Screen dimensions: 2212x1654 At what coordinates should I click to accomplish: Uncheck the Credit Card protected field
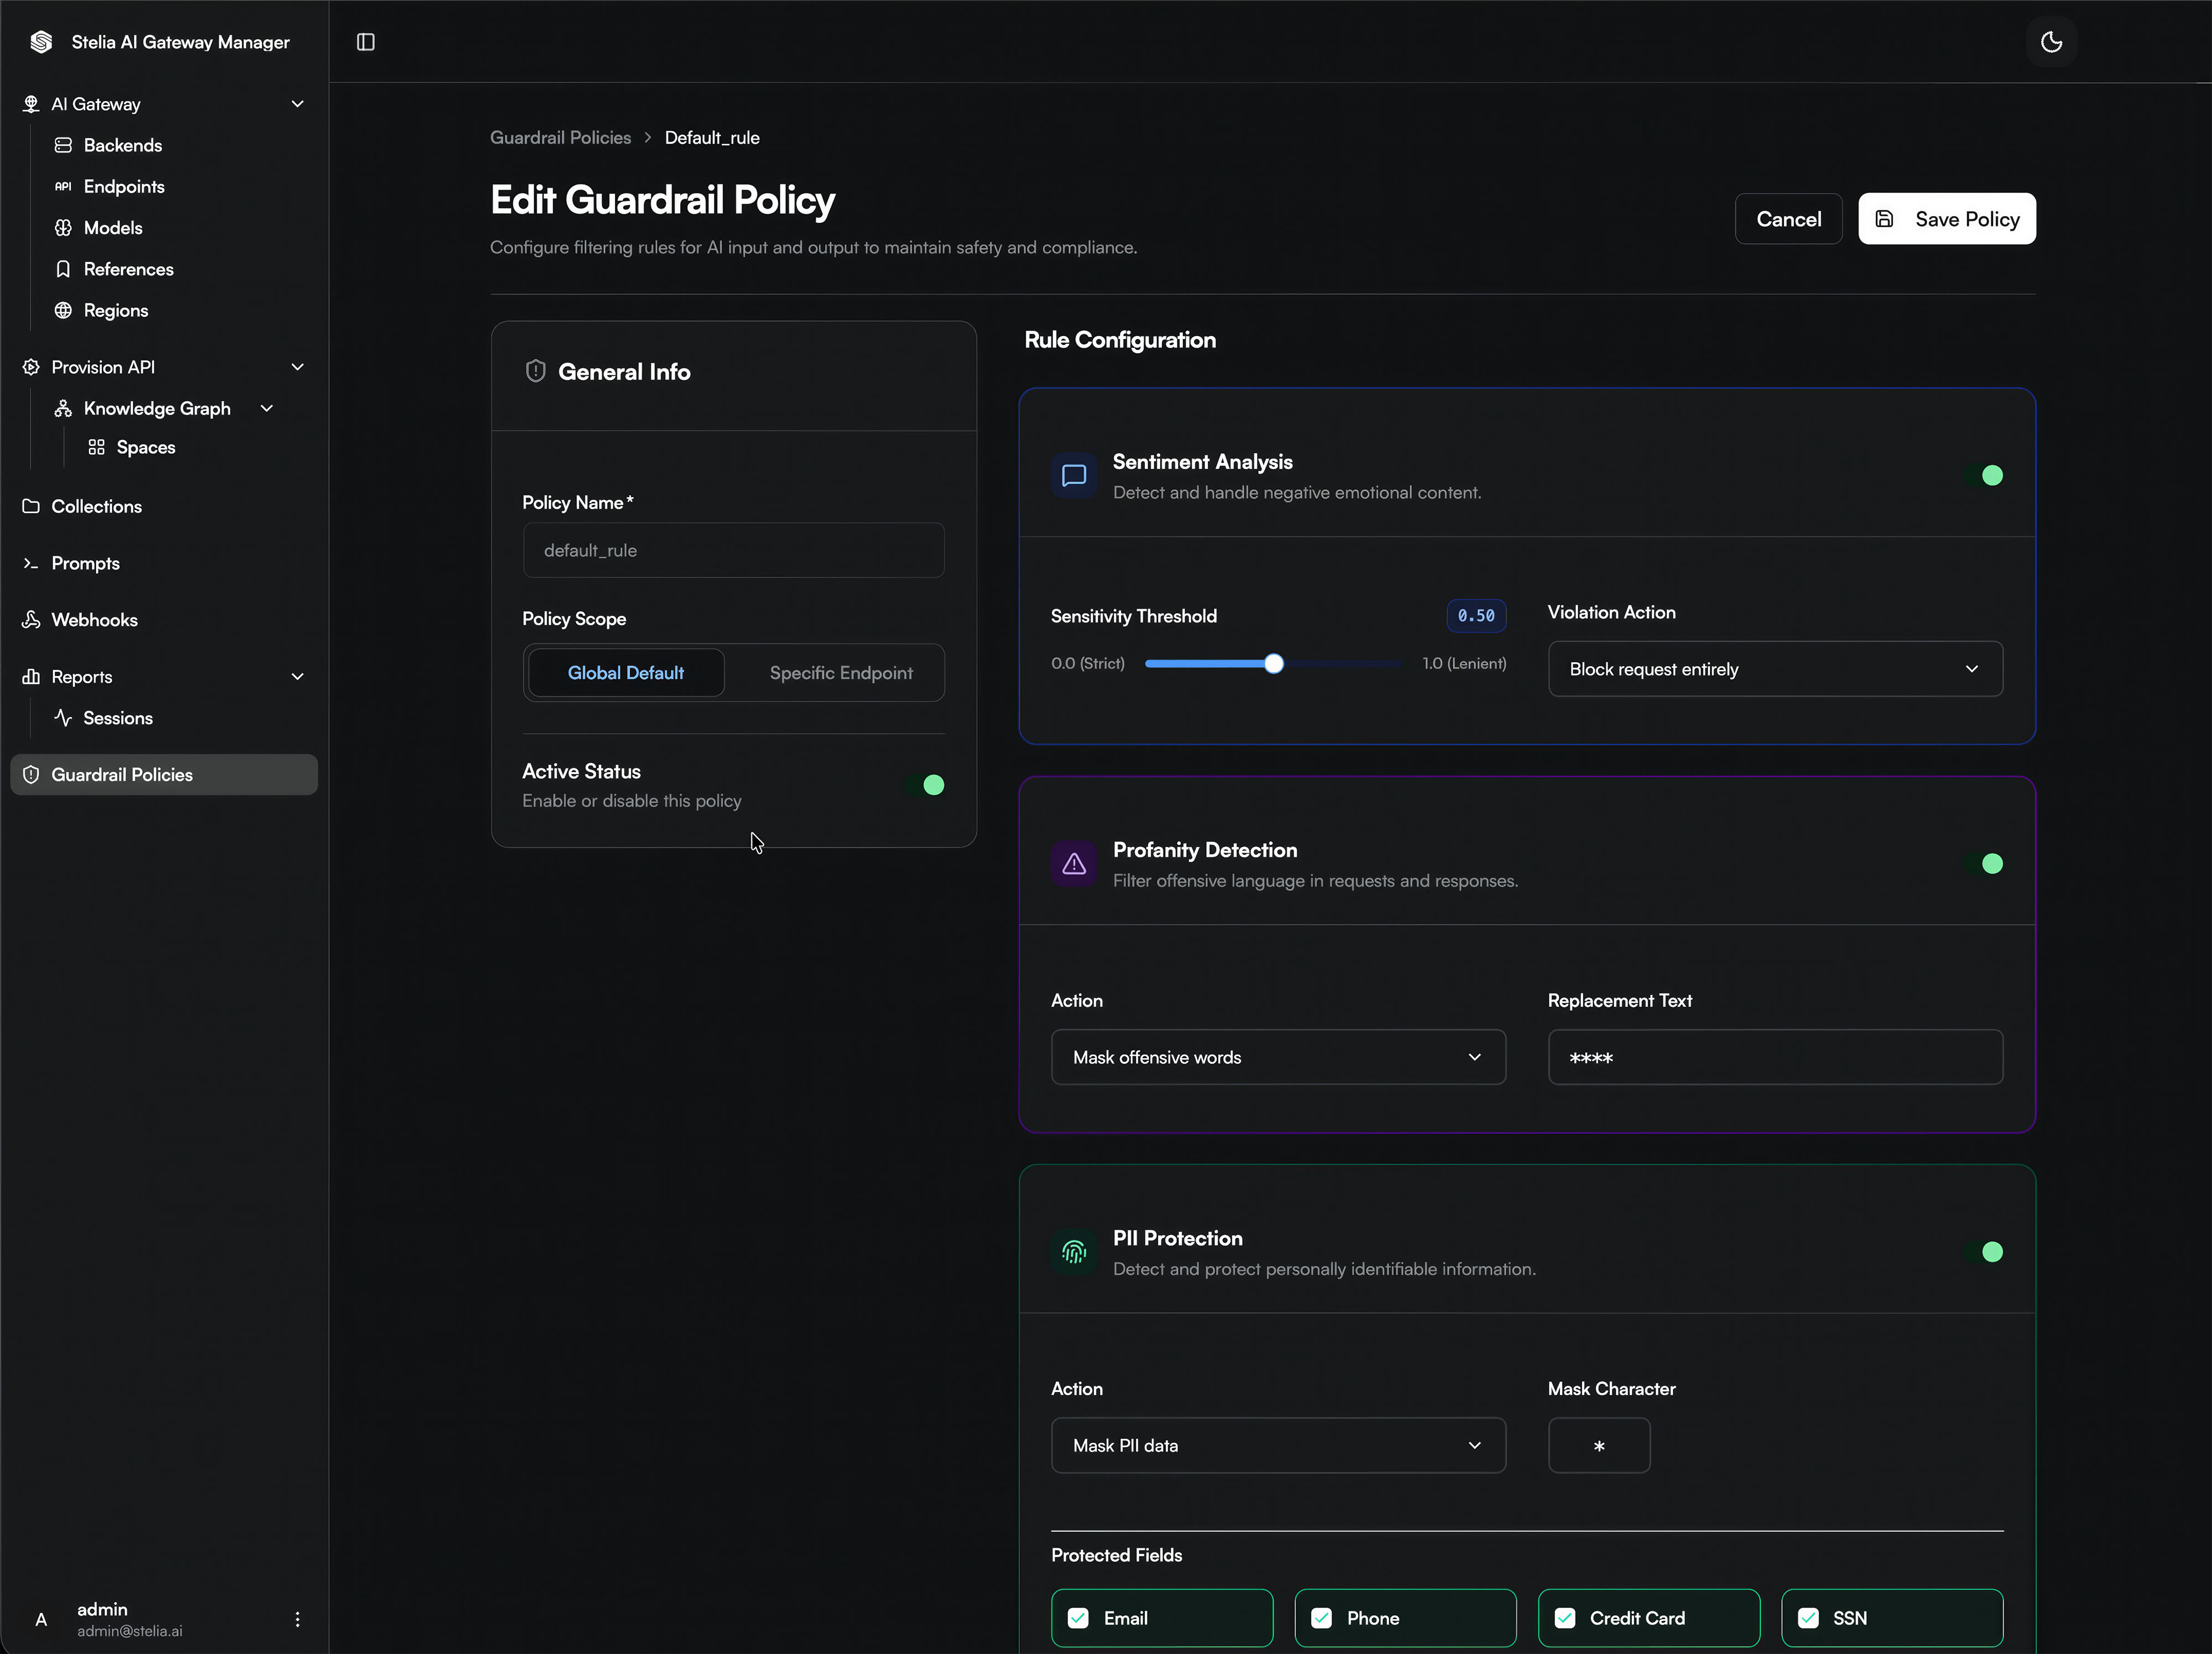[x=1565, y=1618]
